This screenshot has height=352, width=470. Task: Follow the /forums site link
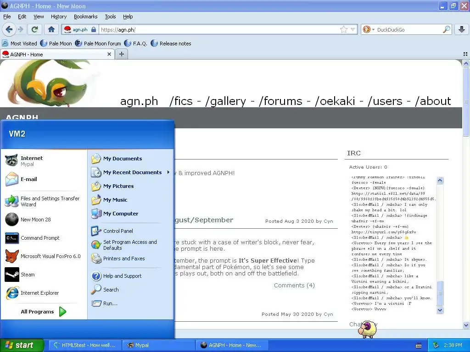280,101
